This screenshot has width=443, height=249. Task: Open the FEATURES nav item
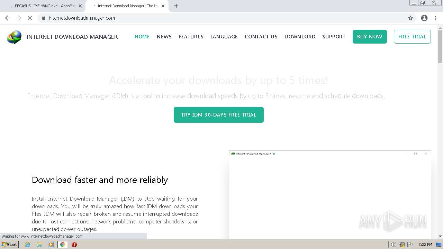pos(191,37)
